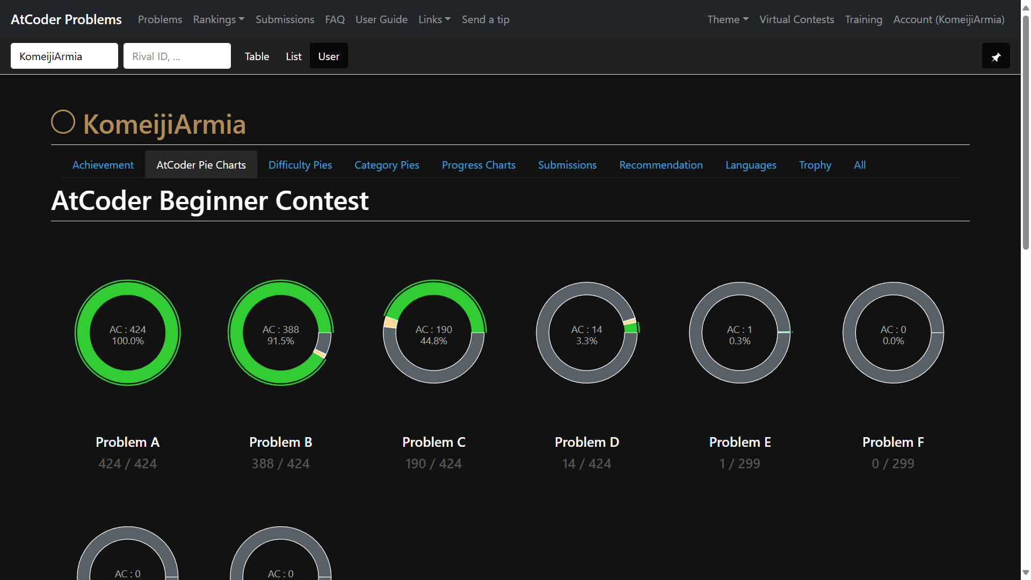
Task: Focus the Rival ID input field
Action: pyautogui.click(x=177, y=56)
